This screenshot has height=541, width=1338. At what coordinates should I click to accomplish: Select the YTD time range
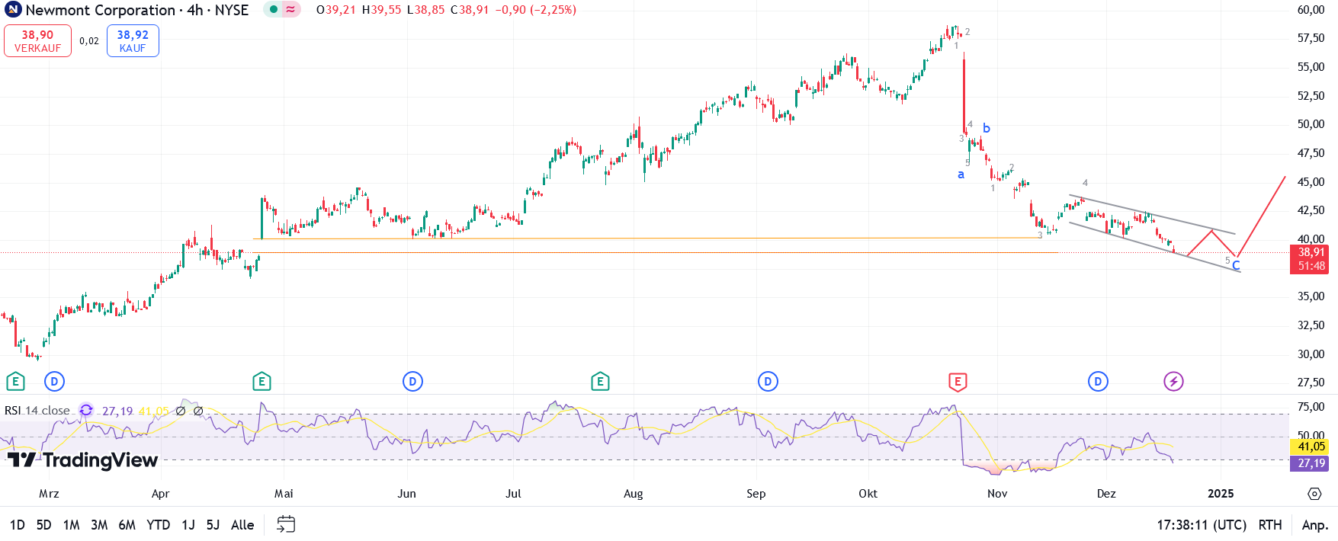pyautogui.click(x=158, y=525)
